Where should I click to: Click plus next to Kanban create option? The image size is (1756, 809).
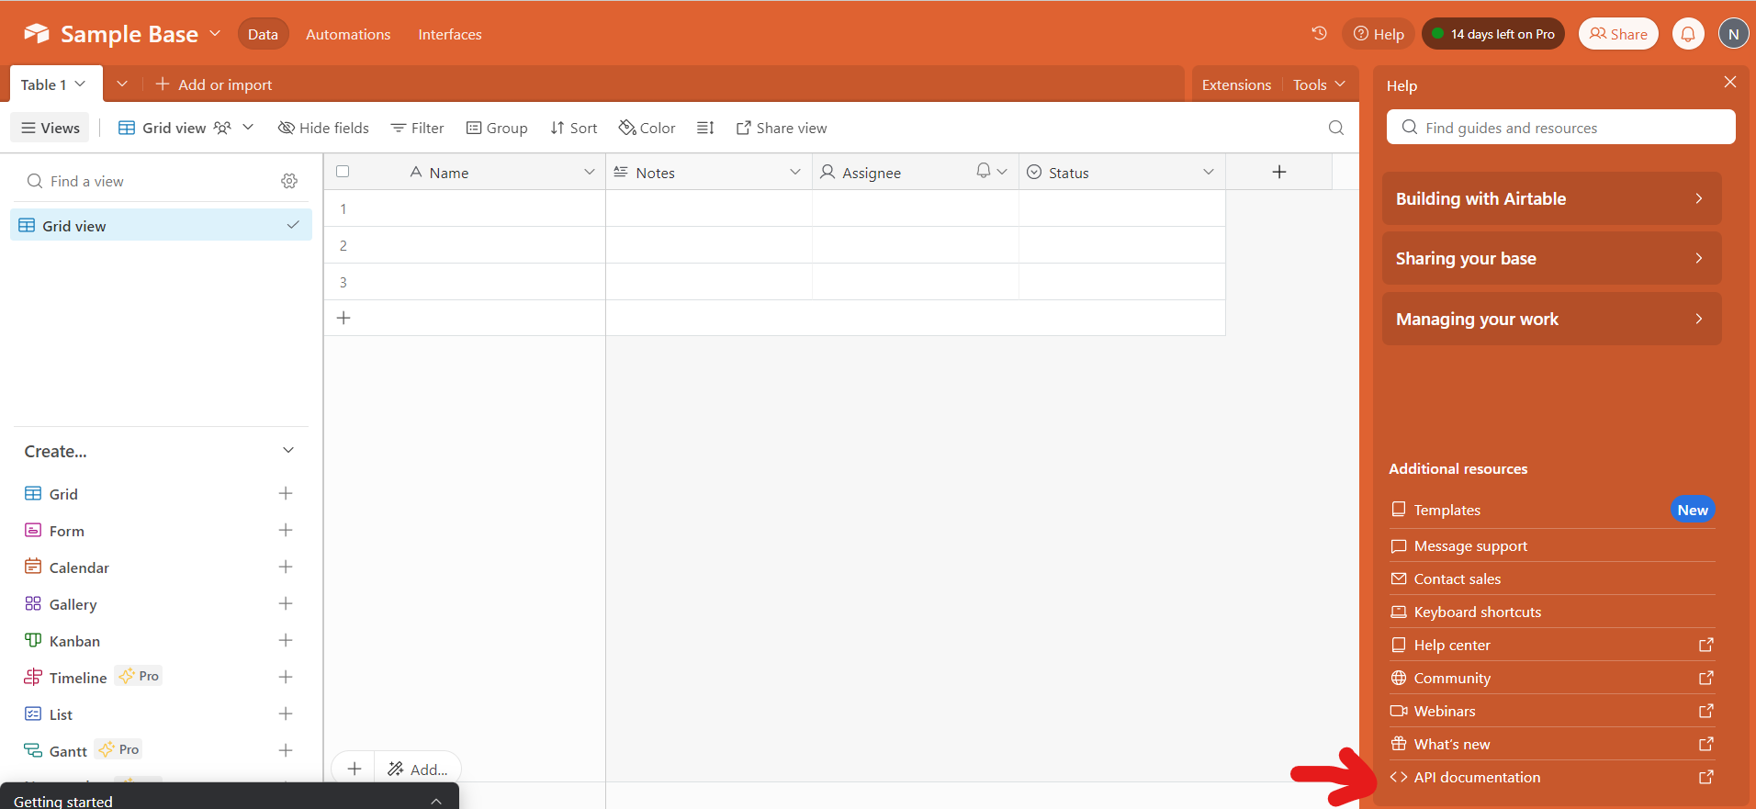(x=286, y=640)
